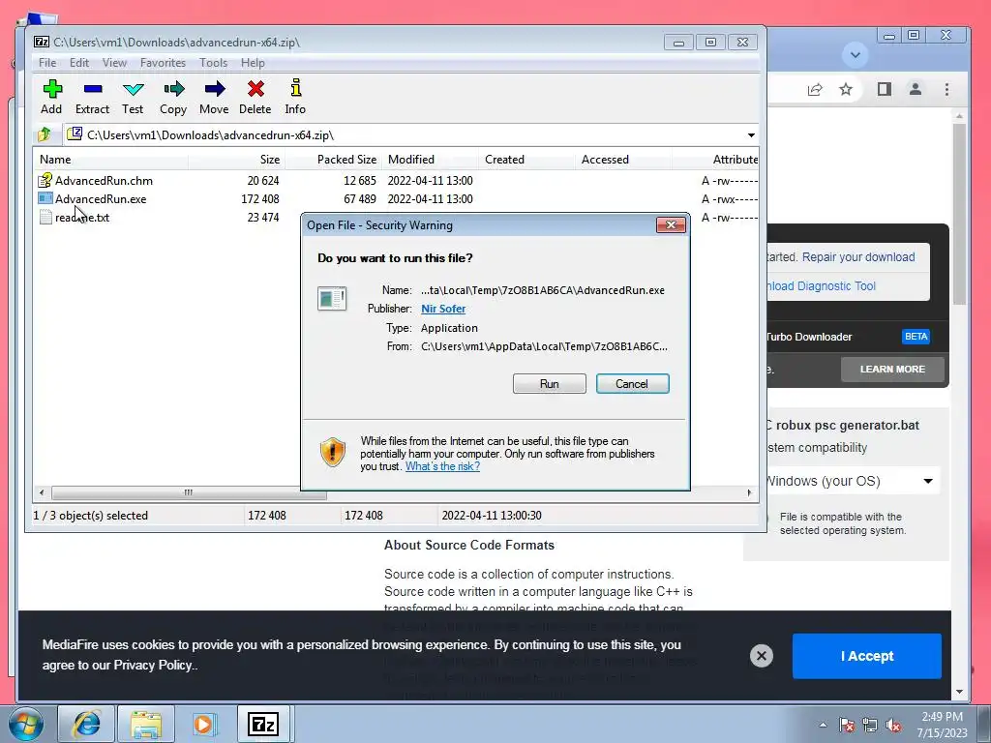The height and width of the screenshot is (743, 991).
Task: Sort by the Packed Size column header
Action: 333,160
